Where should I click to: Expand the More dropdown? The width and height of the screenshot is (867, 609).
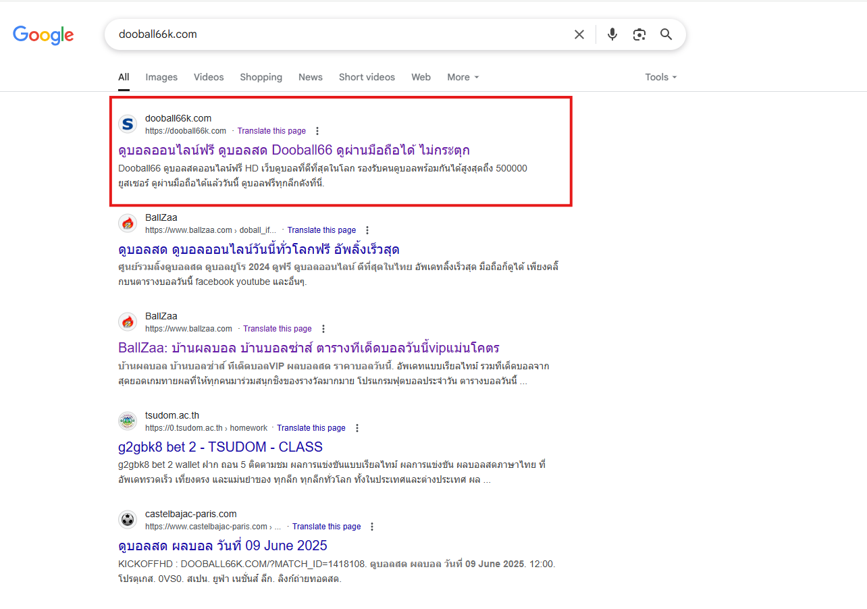463,77
